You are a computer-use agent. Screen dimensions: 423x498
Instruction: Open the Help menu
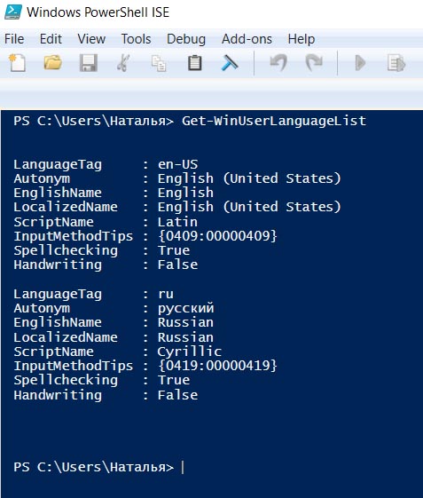tap(302, 39)
